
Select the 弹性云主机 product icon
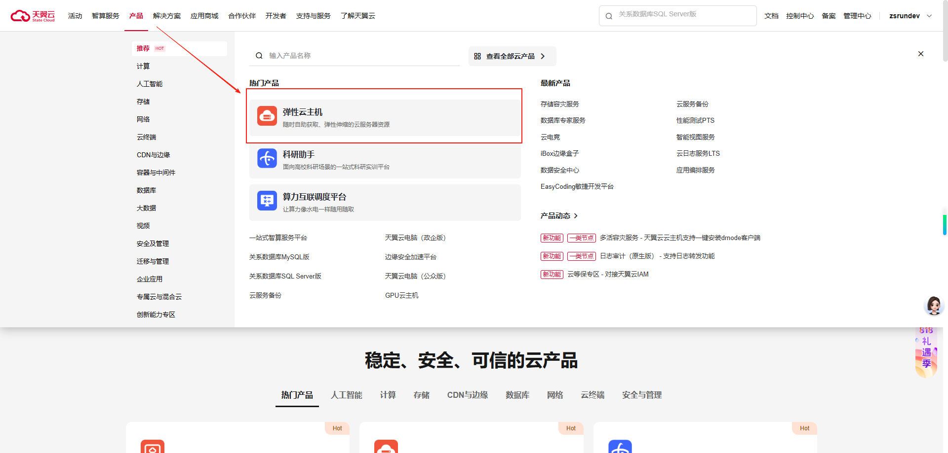click(267, 117)
